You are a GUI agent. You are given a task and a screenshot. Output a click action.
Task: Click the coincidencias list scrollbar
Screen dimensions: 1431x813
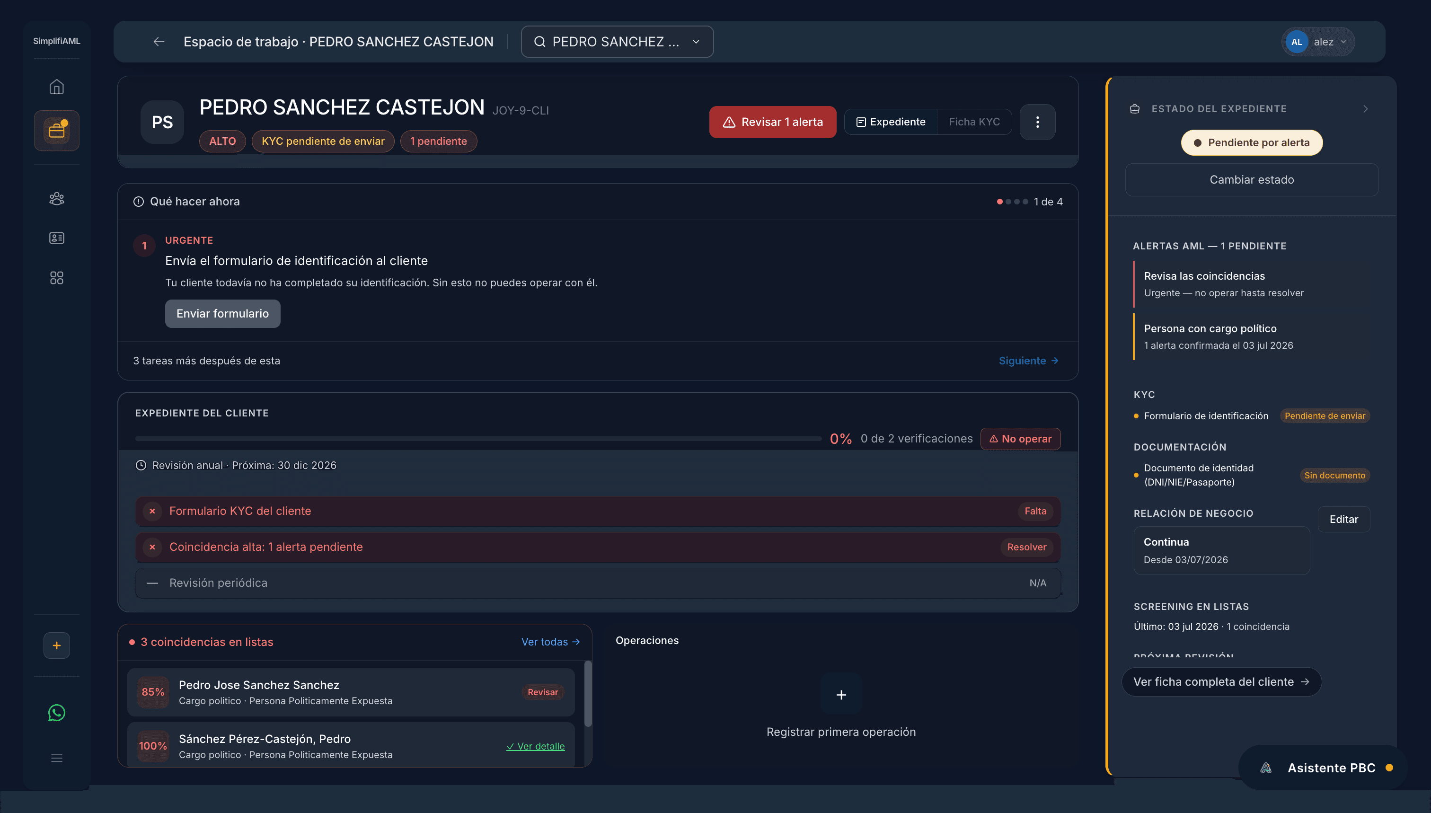[x=587, y=694]
